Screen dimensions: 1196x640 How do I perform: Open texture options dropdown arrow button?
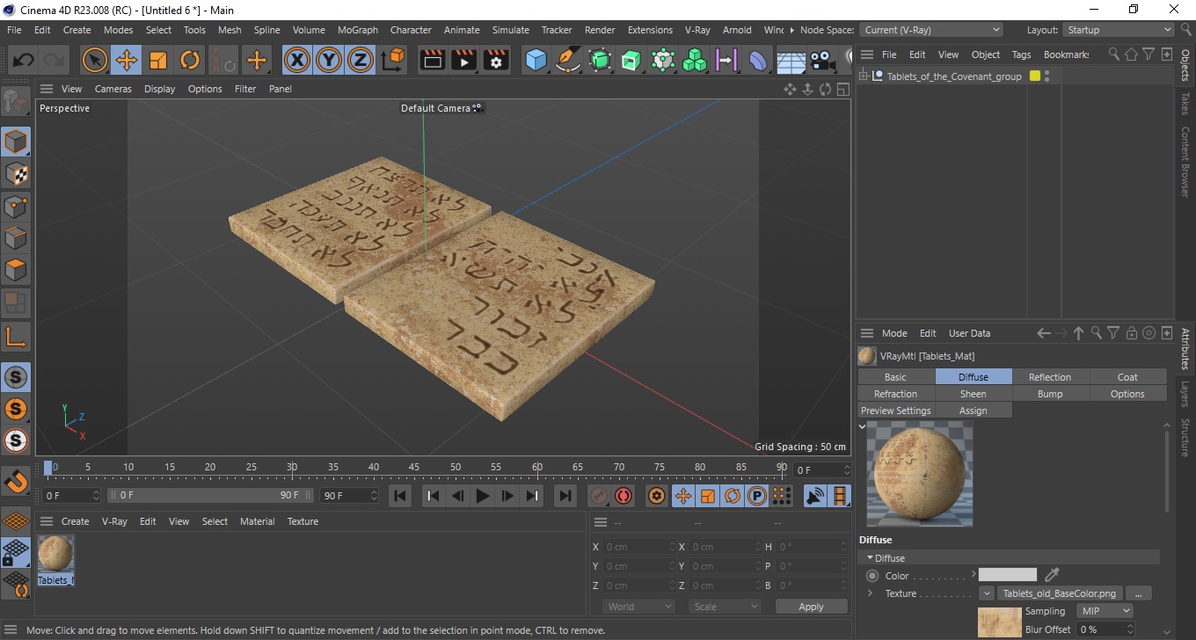(986, 593)
